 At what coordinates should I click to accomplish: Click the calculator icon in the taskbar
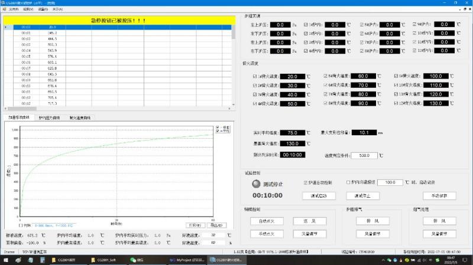42,260
